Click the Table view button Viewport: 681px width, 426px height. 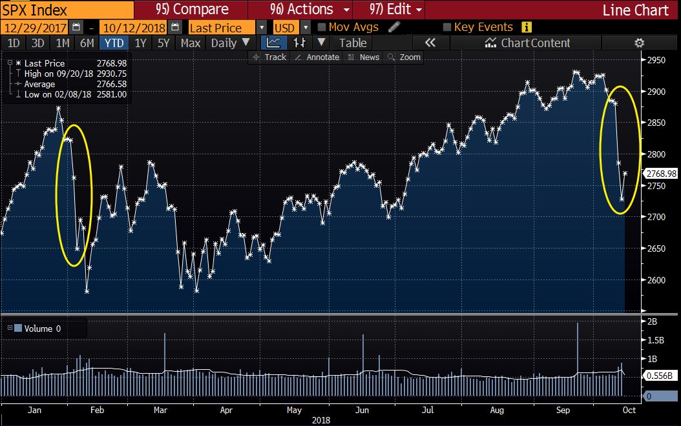tap(352, 43)
